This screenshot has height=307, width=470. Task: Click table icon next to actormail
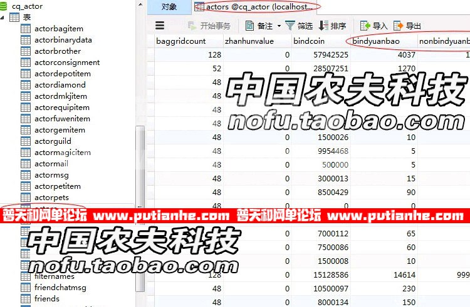point(26,164)
